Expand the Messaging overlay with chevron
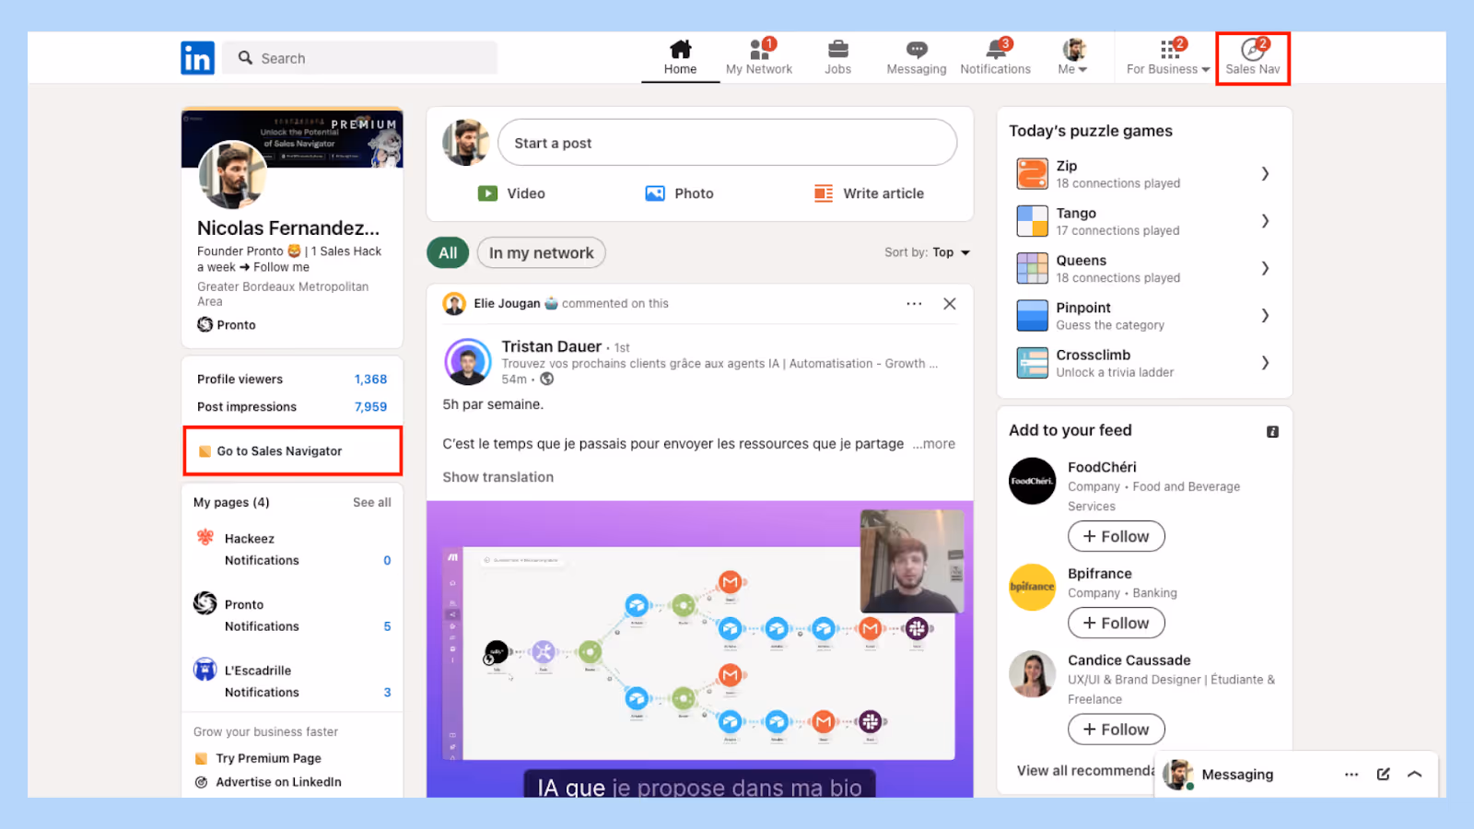 coord(1415,775)
